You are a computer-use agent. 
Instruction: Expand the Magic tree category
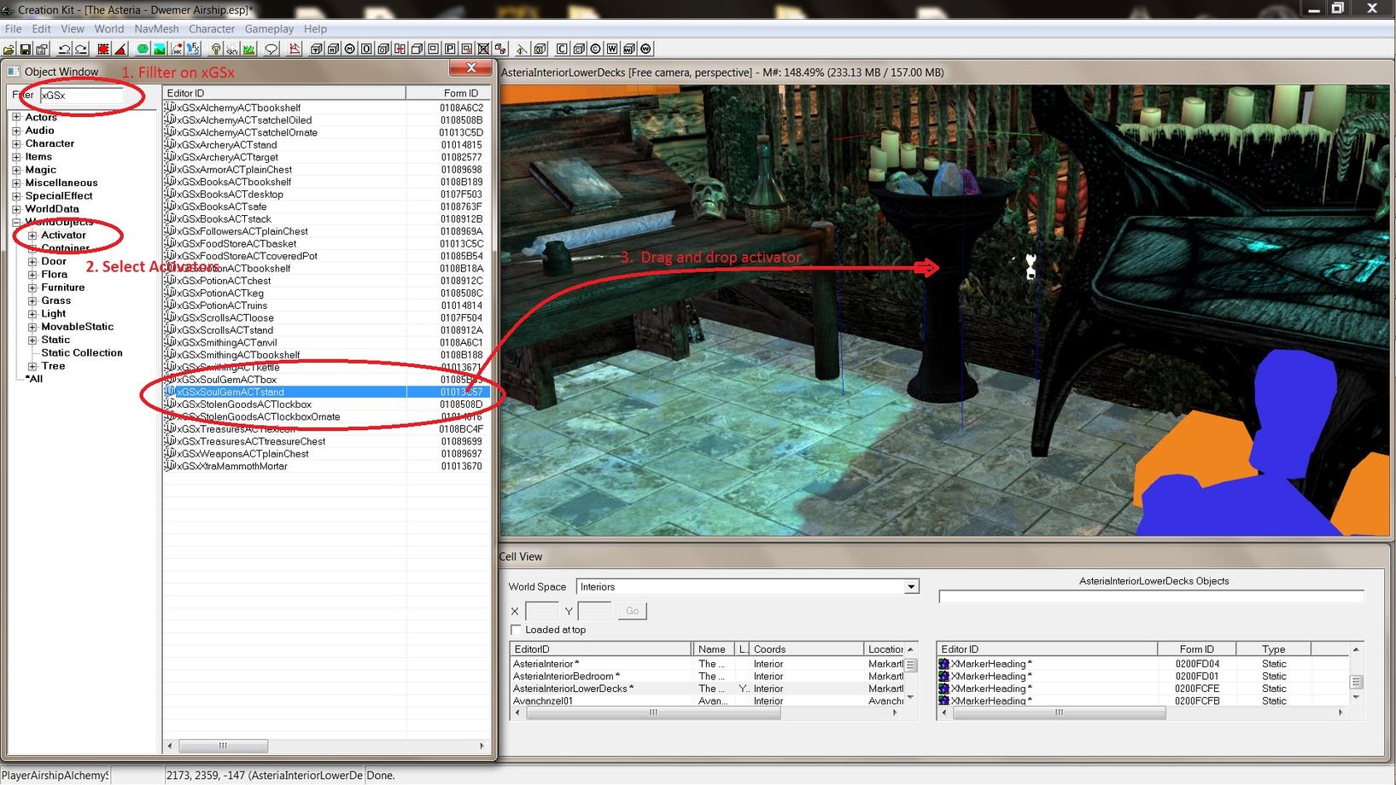(x=16, y=170)
